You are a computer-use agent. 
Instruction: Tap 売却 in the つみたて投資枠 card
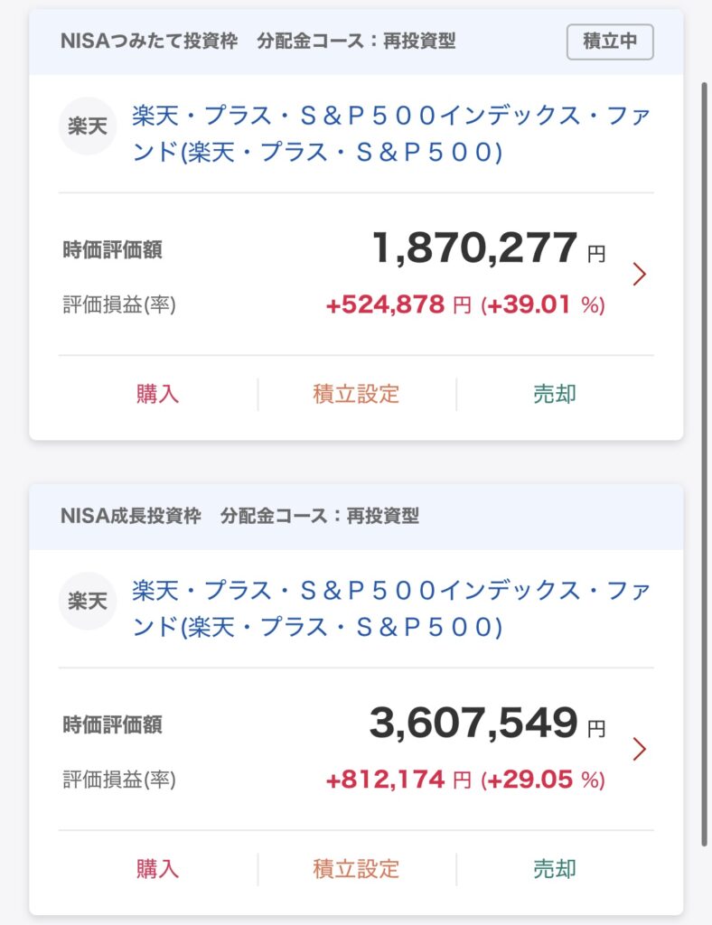(555, 394)
